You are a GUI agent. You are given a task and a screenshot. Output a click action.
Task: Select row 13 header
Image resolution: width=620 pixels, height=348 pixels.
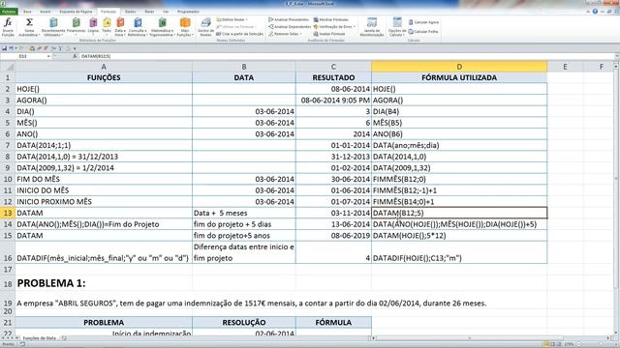point(8,213)
